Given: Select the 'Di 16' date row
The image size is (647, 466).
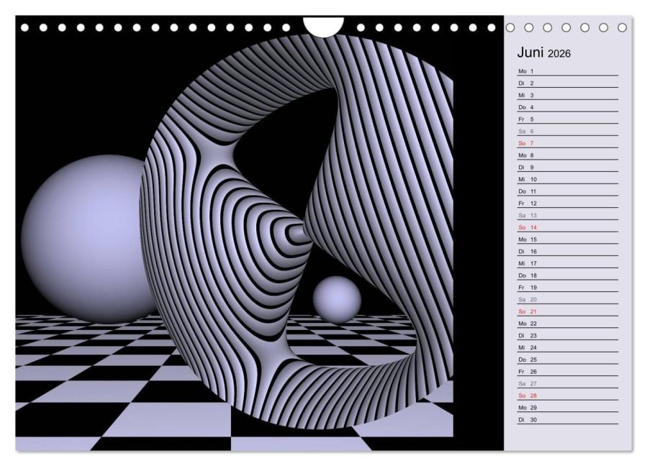Looking at the screenshot, I should pyautogui.click(x=568, y=252).
